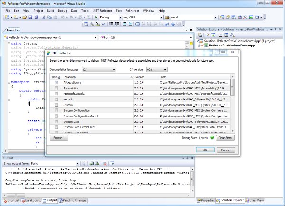Check the Accessibility debug checkbox
This screenshot has width=285, height=206.
tap(57, 88)
